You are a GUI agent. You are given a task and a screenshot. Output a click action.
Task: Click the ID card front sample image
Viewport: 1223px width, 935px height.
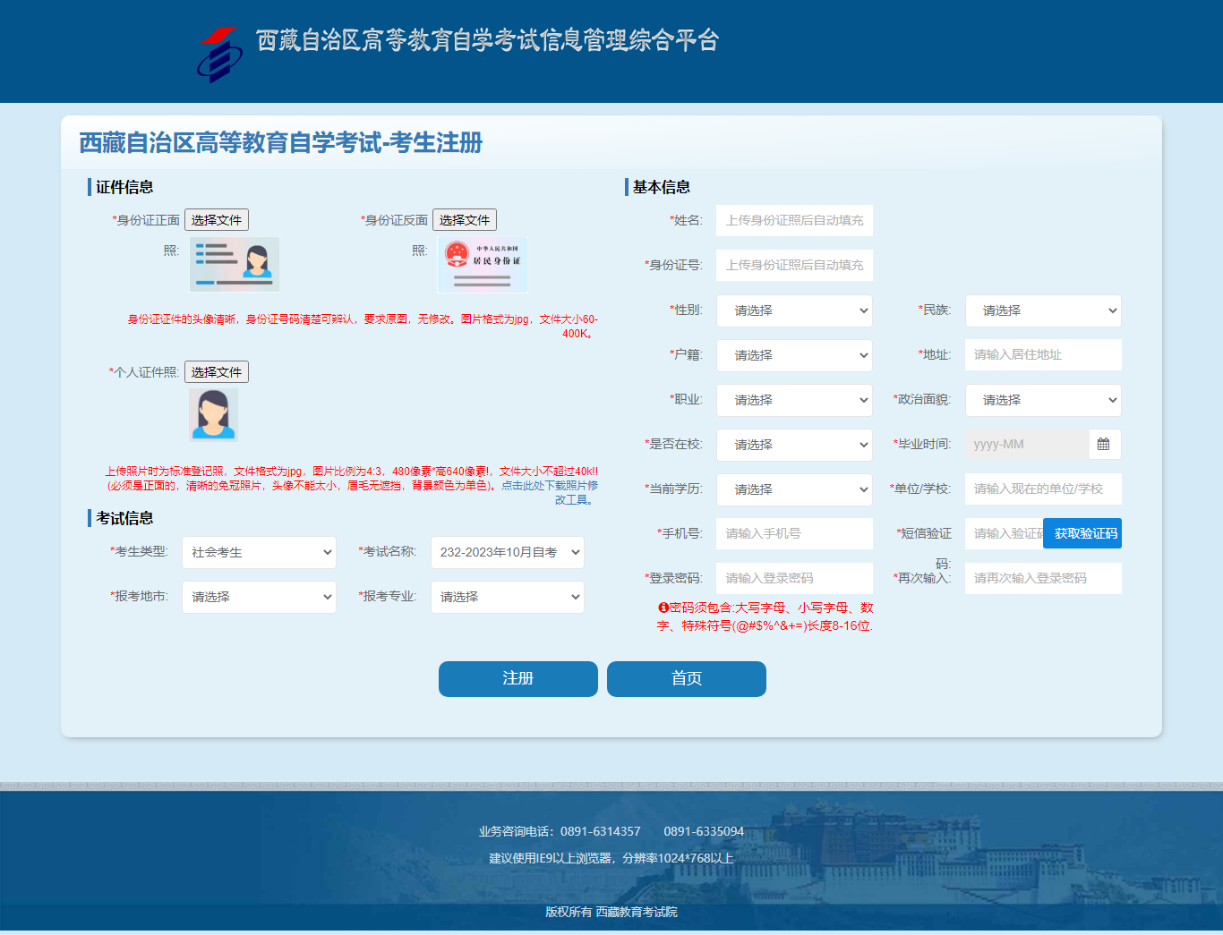tap(235, 264)
